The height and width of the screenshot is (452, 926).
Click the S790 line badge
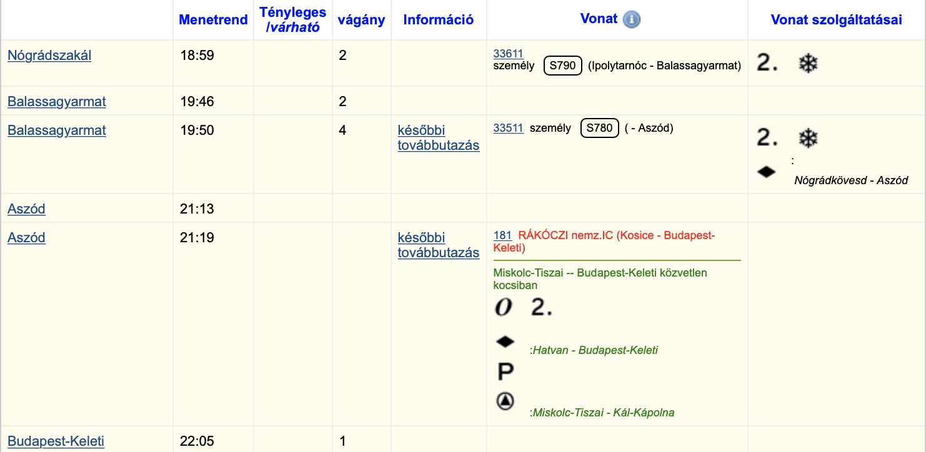click(x=563, y=66)
